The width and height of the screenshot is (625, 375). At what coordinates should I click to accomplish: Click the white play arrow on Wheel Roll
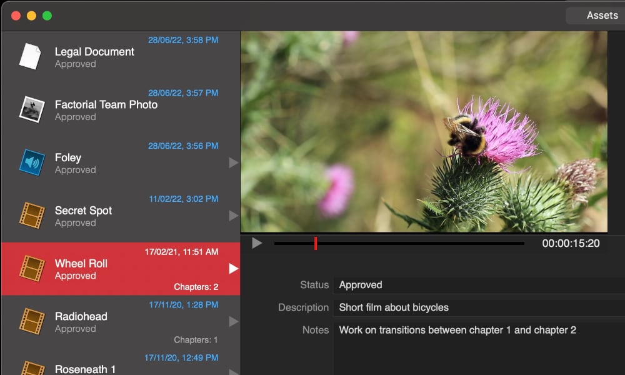[234, 269]
